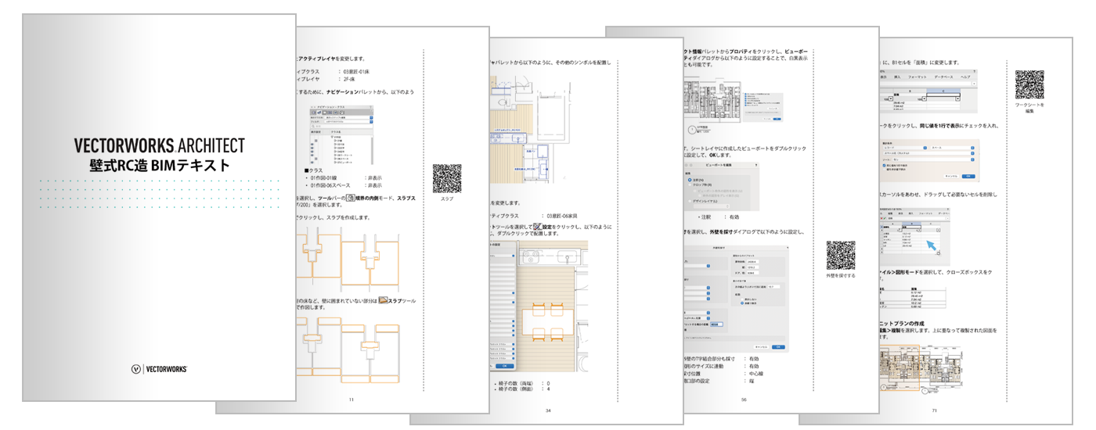Click the OK button in the page 34 chair dialog
This screenshot has width=1096, height=430.
[505, 366]
